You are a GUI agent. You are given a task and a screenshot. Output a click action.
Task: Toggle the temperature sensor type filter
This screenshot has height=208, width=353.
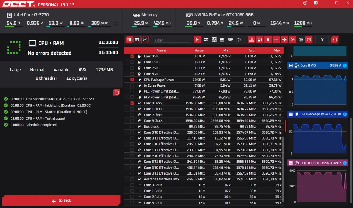coord(252,40)
